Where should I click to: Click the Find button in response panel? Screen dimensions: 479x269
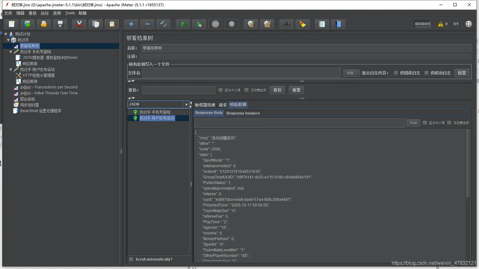[413, 123]
